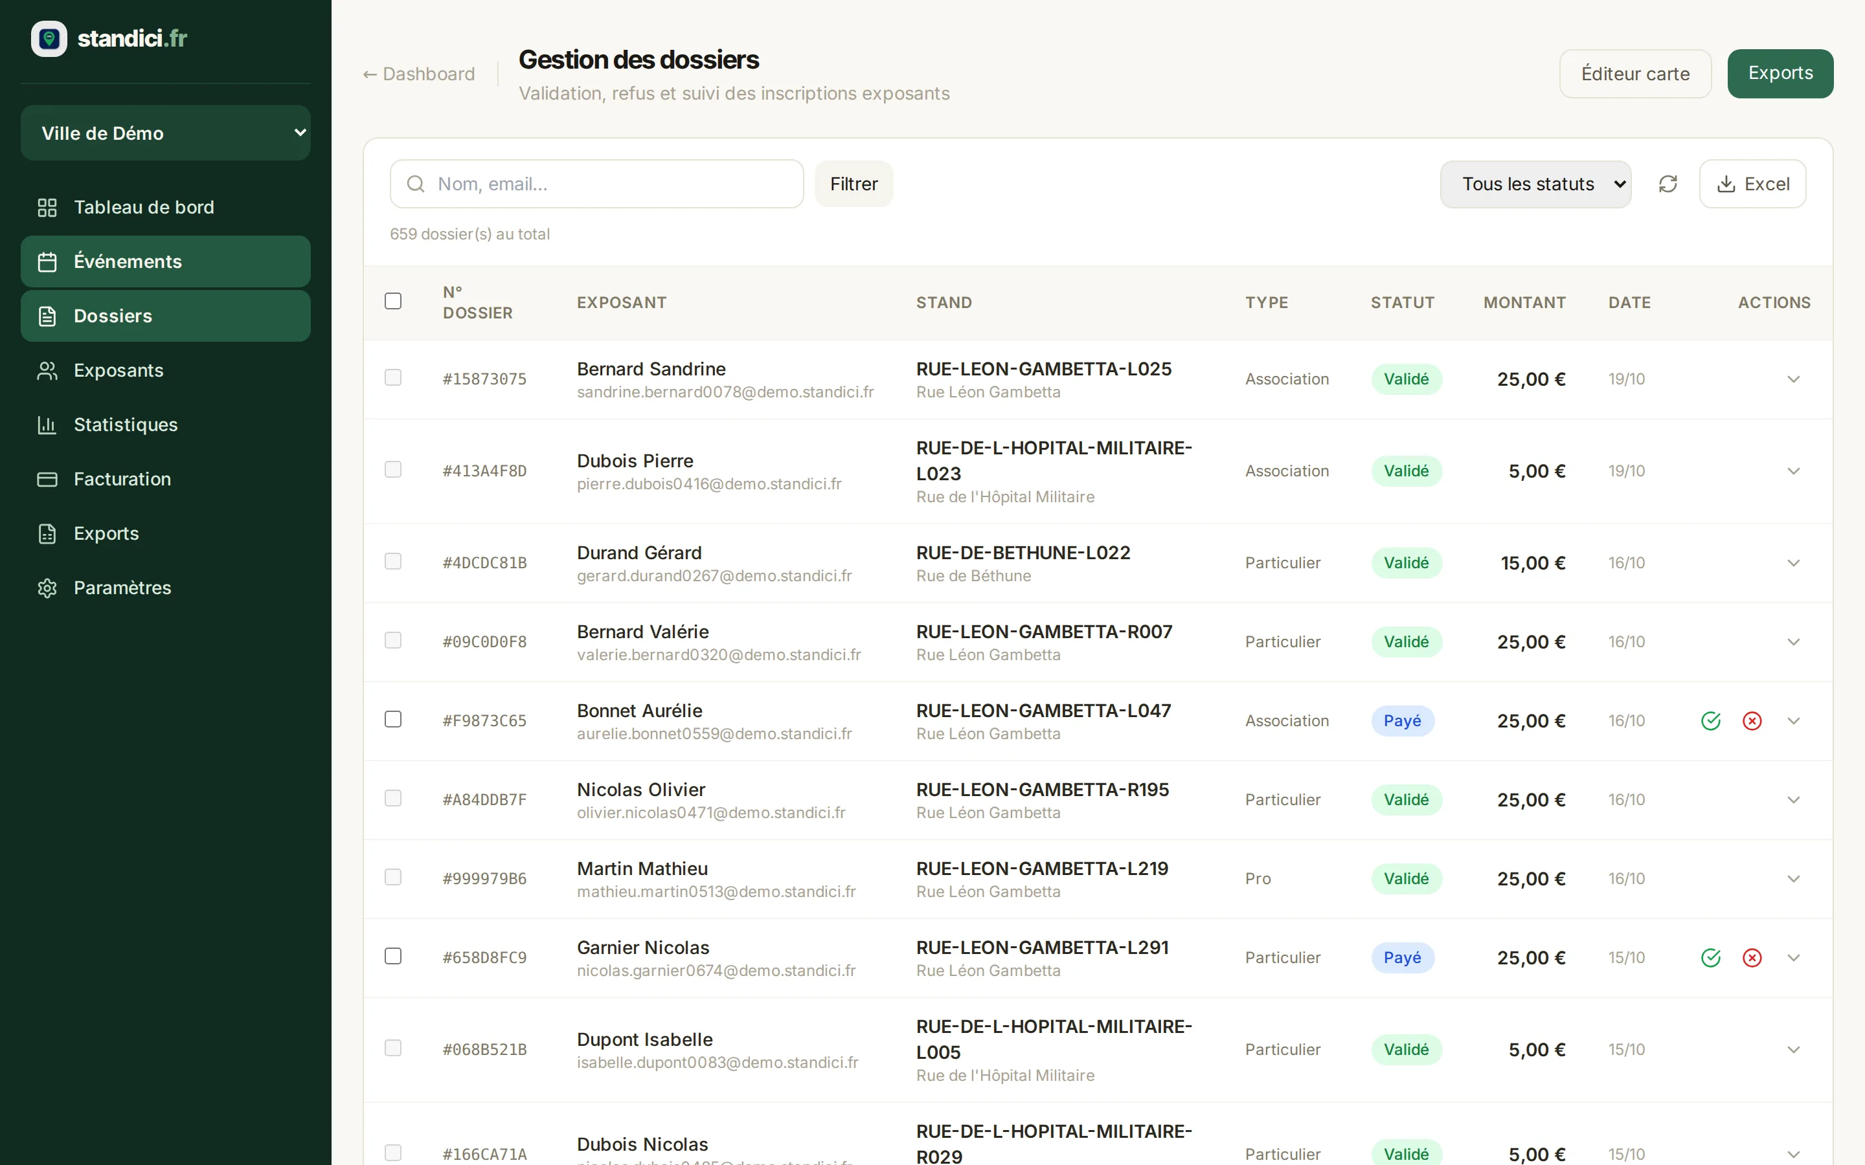Approve Bonnet Aurélie's dossier with green check
This screenshot has height=1165, width=1865.
1711,721
